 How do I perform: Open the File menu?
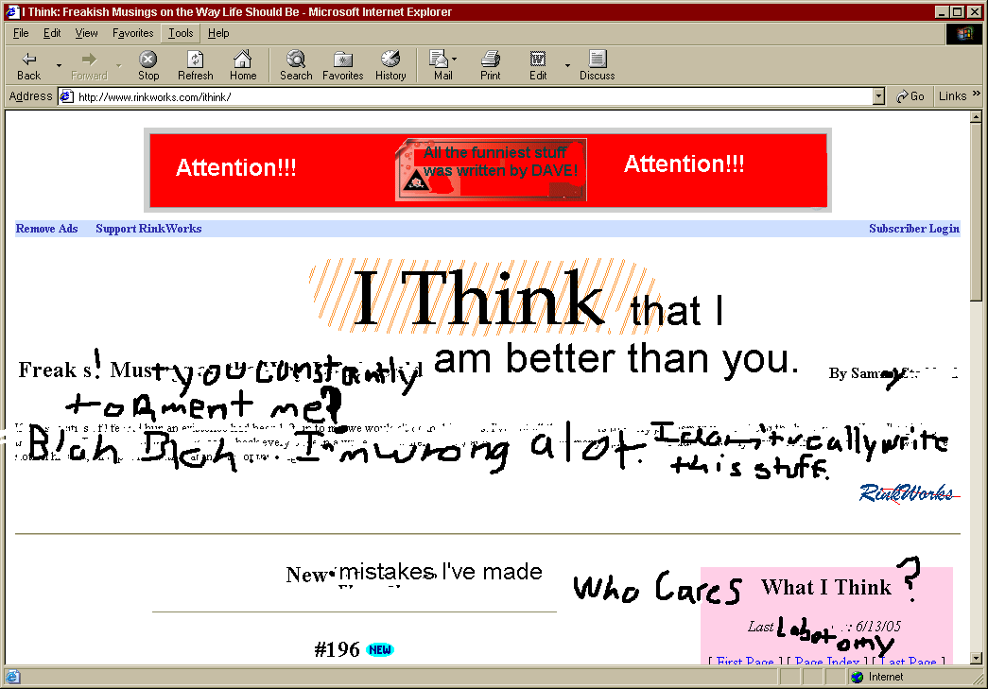(21, 33)
